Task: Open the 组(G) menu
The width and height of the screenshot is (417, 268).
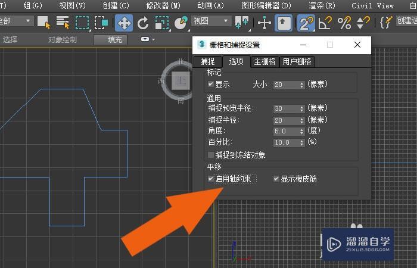Action: [x=33, y=5]
